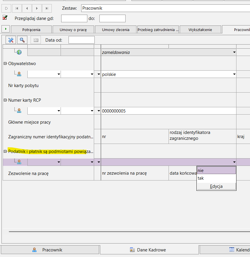Collapse the Obywatelstwo tree section
250x257 pixels.
click(x=5, y=64)
